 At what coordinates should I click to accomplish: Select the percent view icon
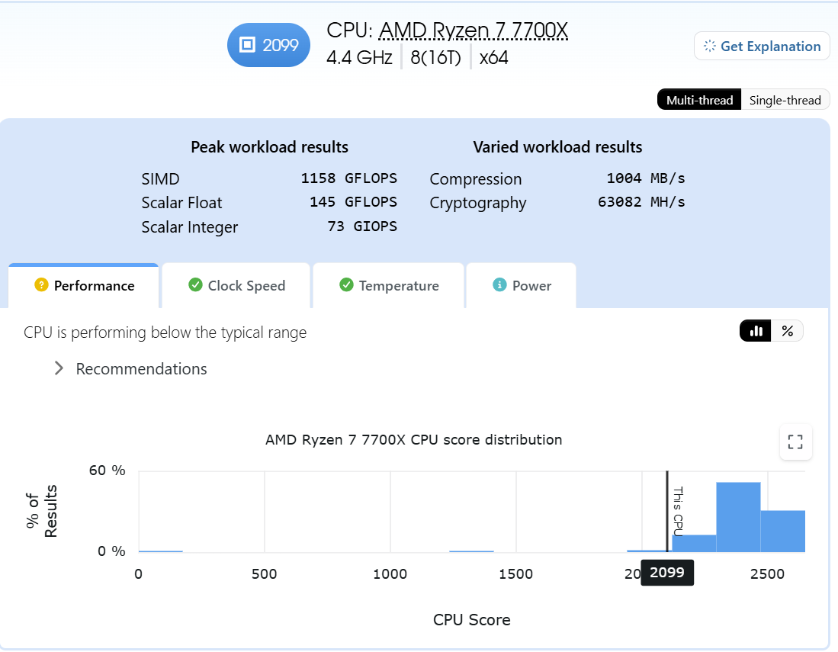point(787,332)
